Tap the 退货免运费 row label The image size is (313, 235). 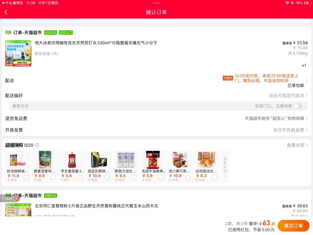click(x=16, y=119)
